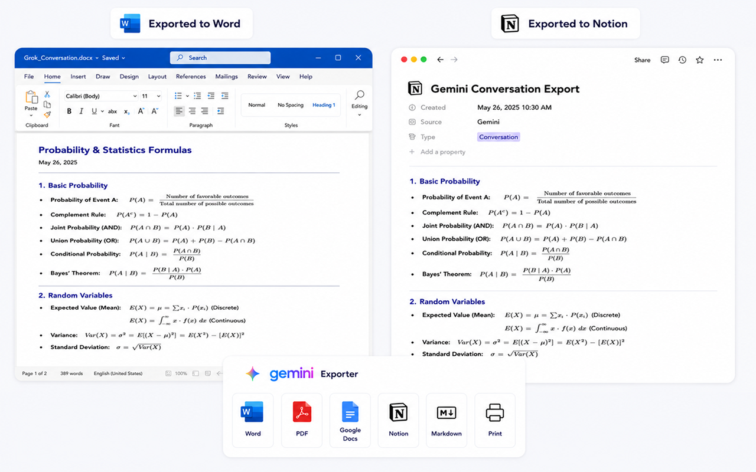Expand the Editing dropdown arrow
The height and width of the screenshot is (472, 756).
(x=359, y=114)
